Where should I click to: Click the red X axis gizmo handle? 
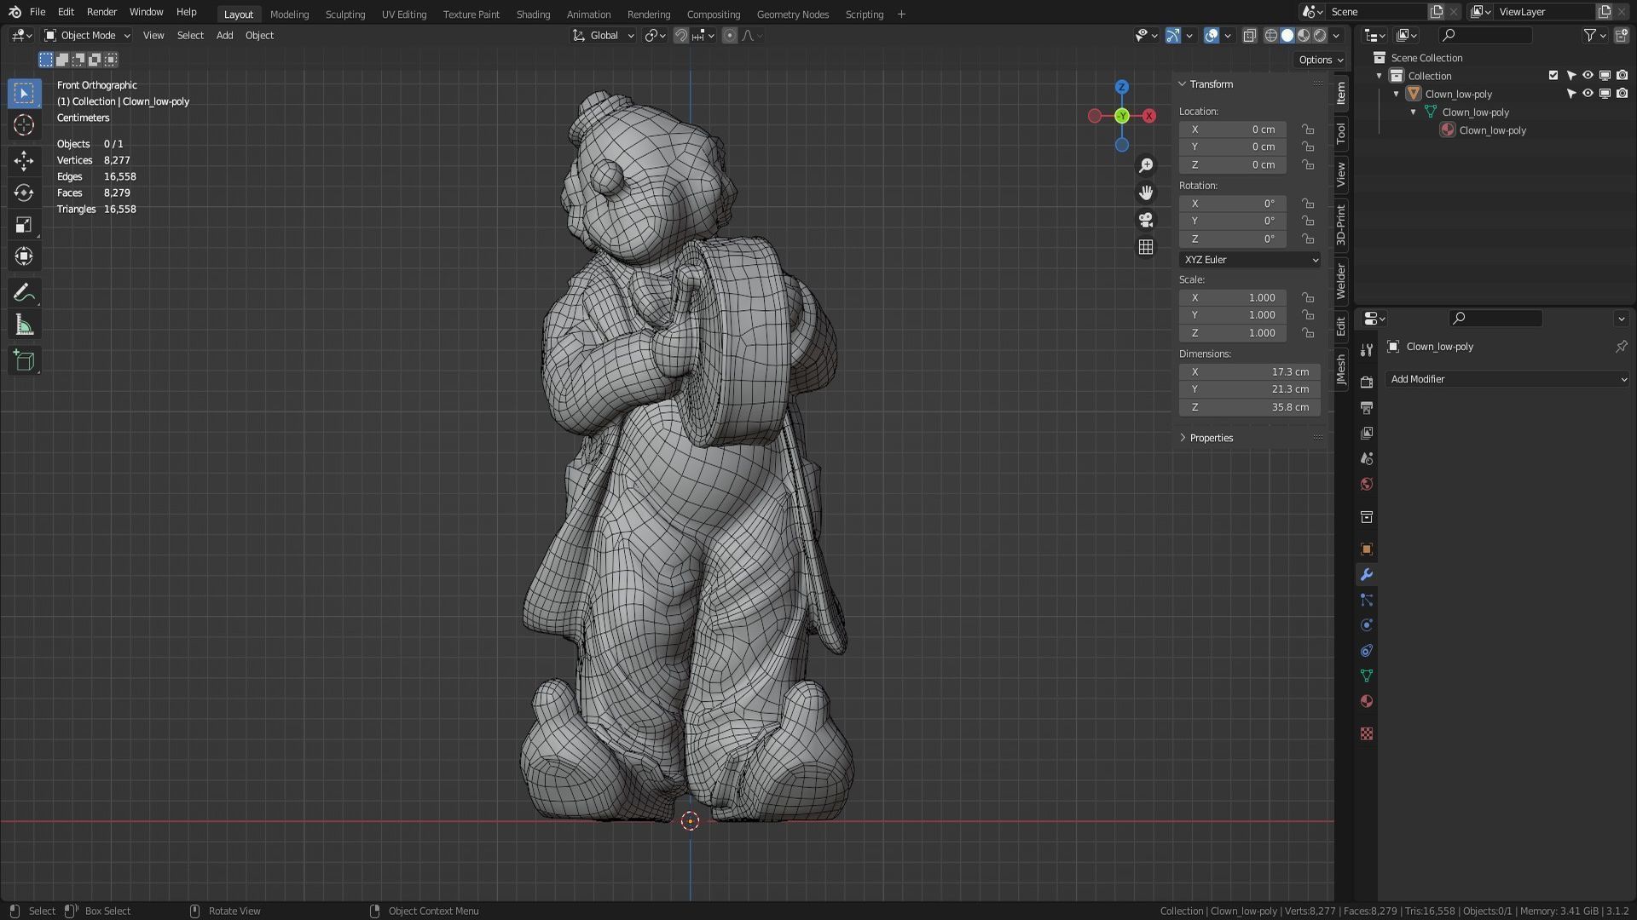[1149, 116]
